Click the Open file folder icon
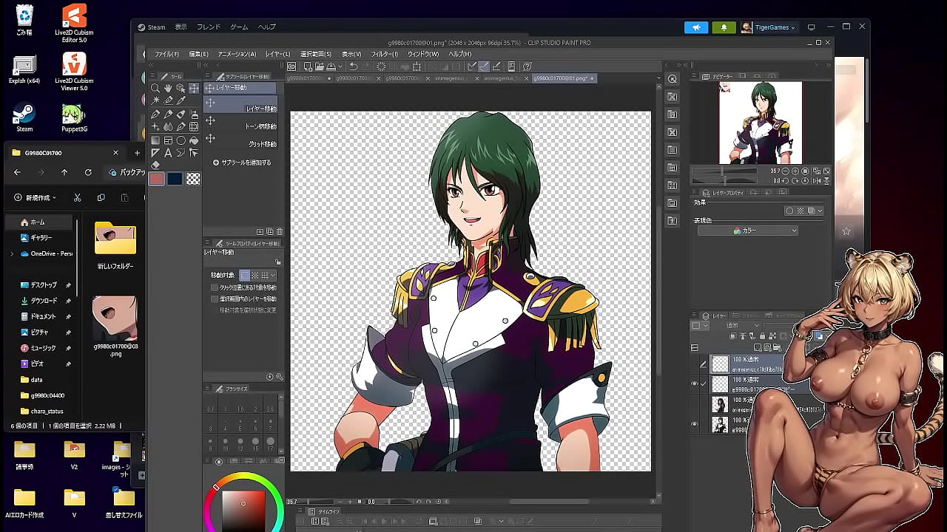The height and width of the screenshot is (532, 947). pos(320,66)
